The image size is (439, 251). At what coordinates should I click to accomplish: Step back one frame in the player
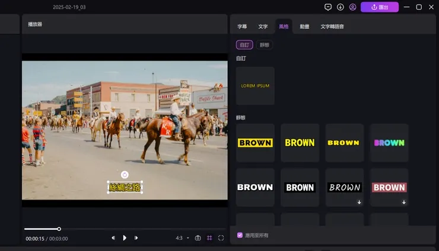pos(113,238)
